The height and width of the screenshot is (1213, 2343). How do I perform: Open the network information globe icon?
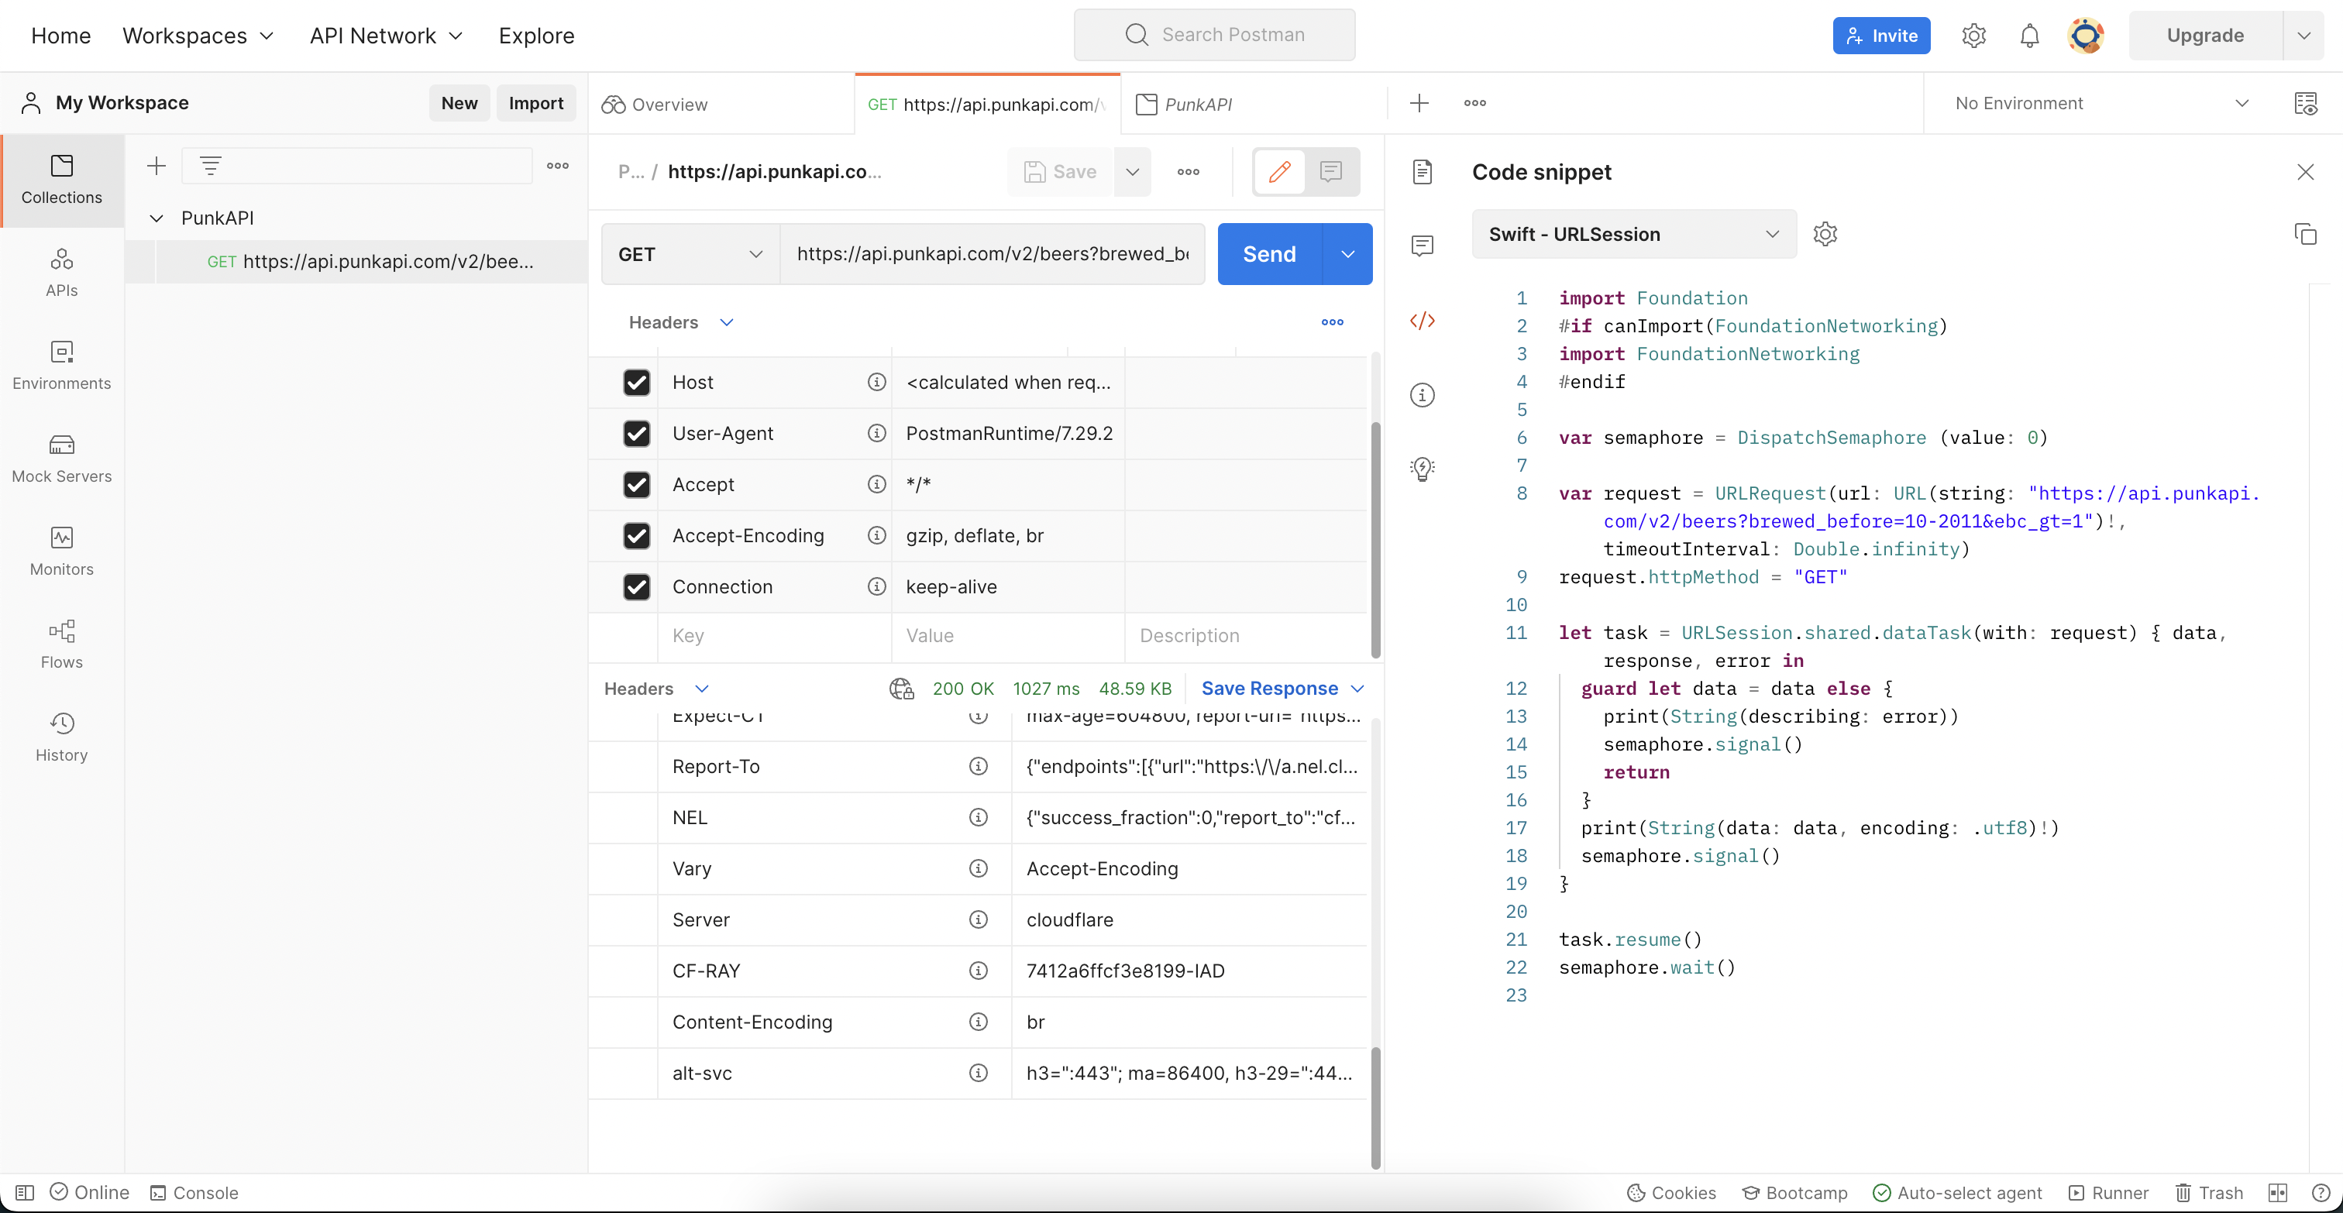point(901,689)
